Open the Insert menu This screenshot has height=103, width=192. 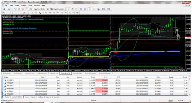17,6
